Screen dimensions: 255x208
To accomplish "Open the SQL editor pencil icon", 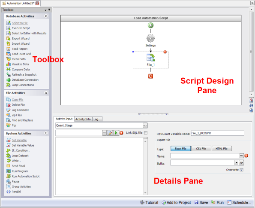I will click(x=110, y=133).
